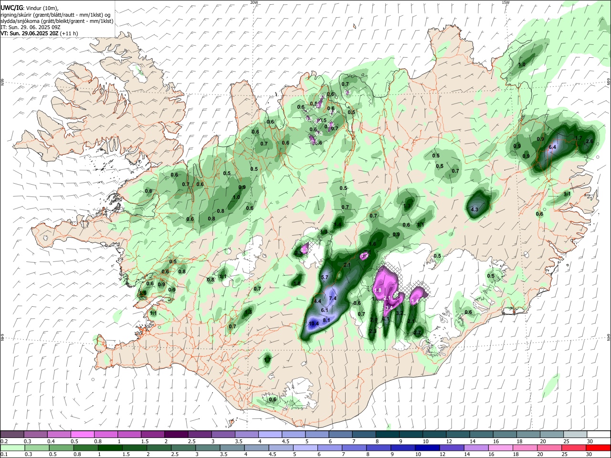Select the pink upper-row swatch between 0.5 and 0.8
Screen dimensions: 611x458
[x=83, y=435]
